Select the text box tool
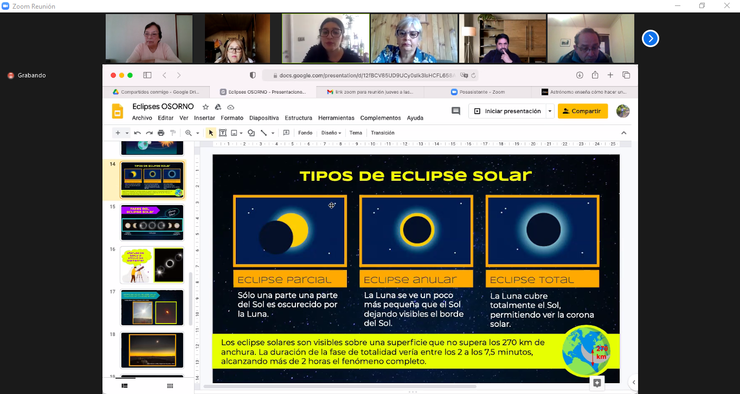Viewport: 740px width, 394px height. pyautogui.click(x=223, y=133)
